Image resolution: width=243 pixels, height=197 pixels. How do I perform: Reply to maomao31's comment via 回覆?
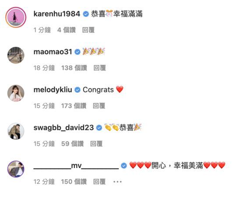100,68
